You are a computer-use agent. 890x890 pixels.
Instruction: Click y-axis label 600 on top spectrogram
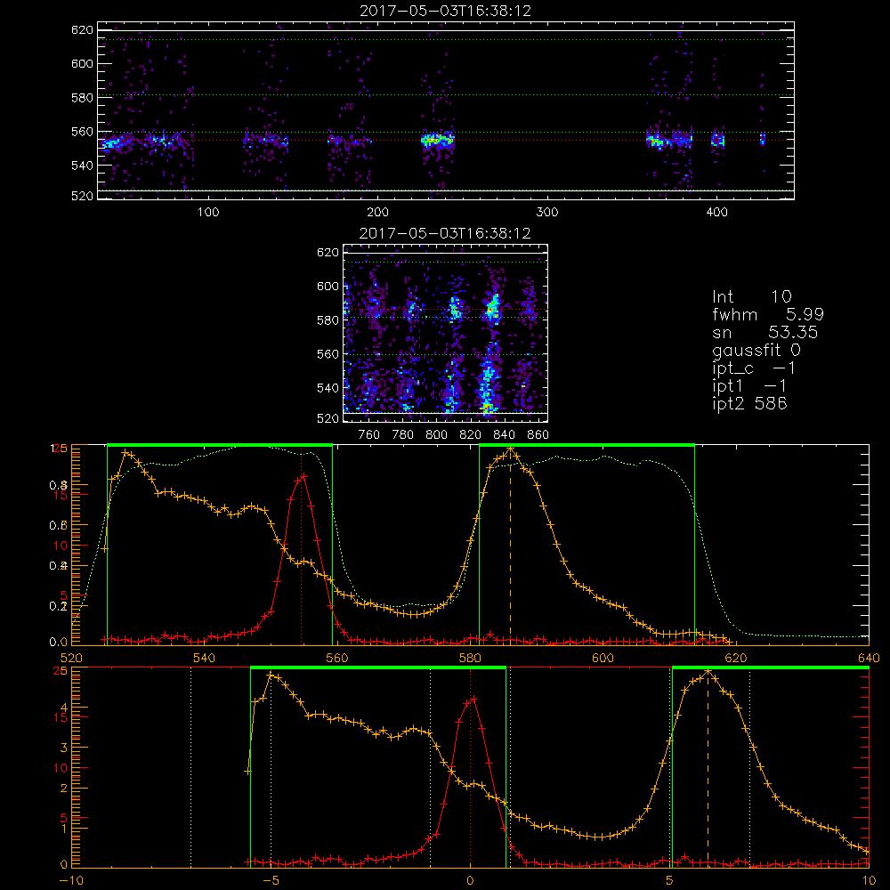[x=82, y=63]
